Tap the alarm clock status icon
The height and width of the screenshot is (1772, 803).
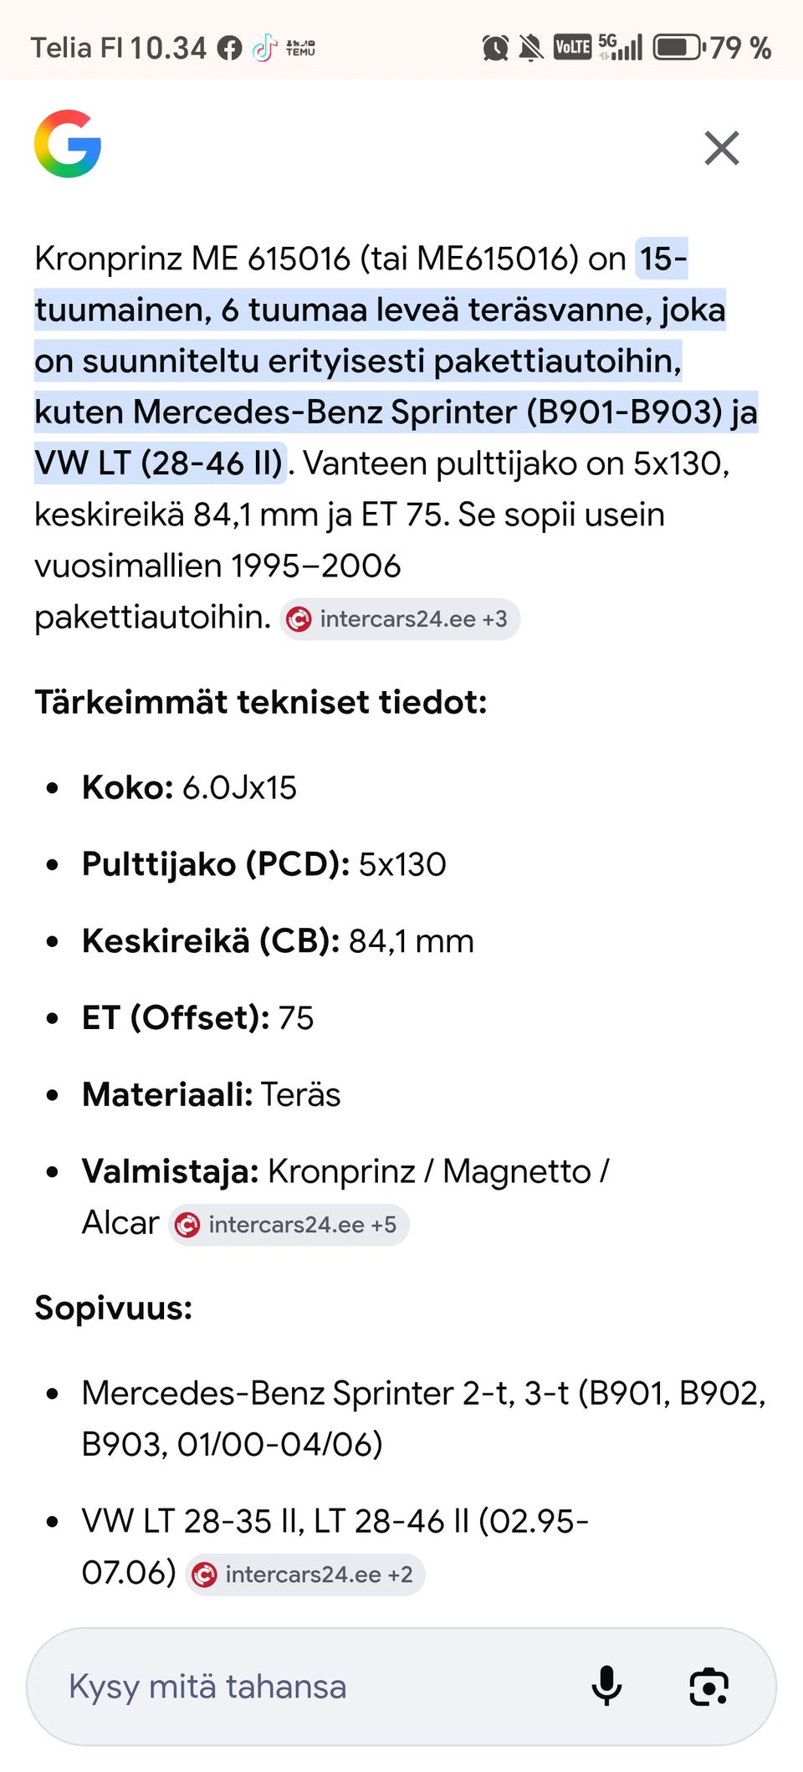pos(495,48)
